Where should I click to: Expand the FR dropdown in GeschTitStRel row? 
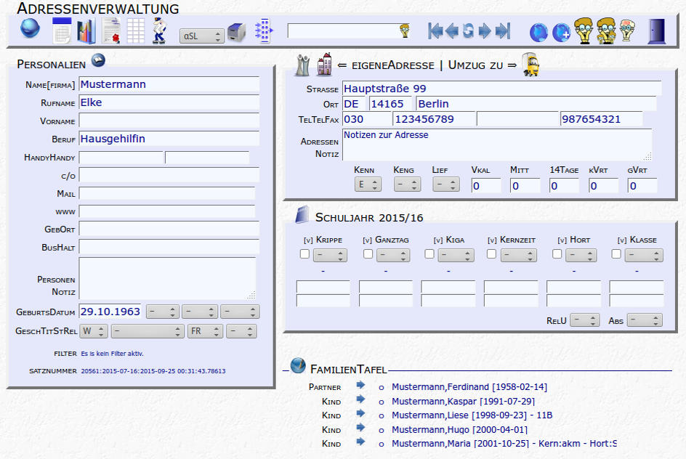[x=204, y=331]
